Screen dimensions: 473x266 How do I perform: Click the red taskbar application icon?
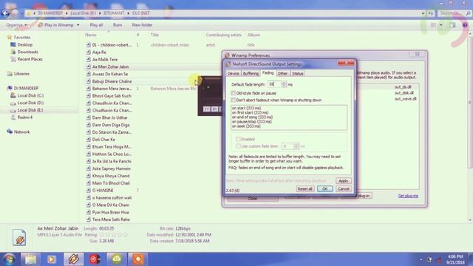[x=95, y=259]
